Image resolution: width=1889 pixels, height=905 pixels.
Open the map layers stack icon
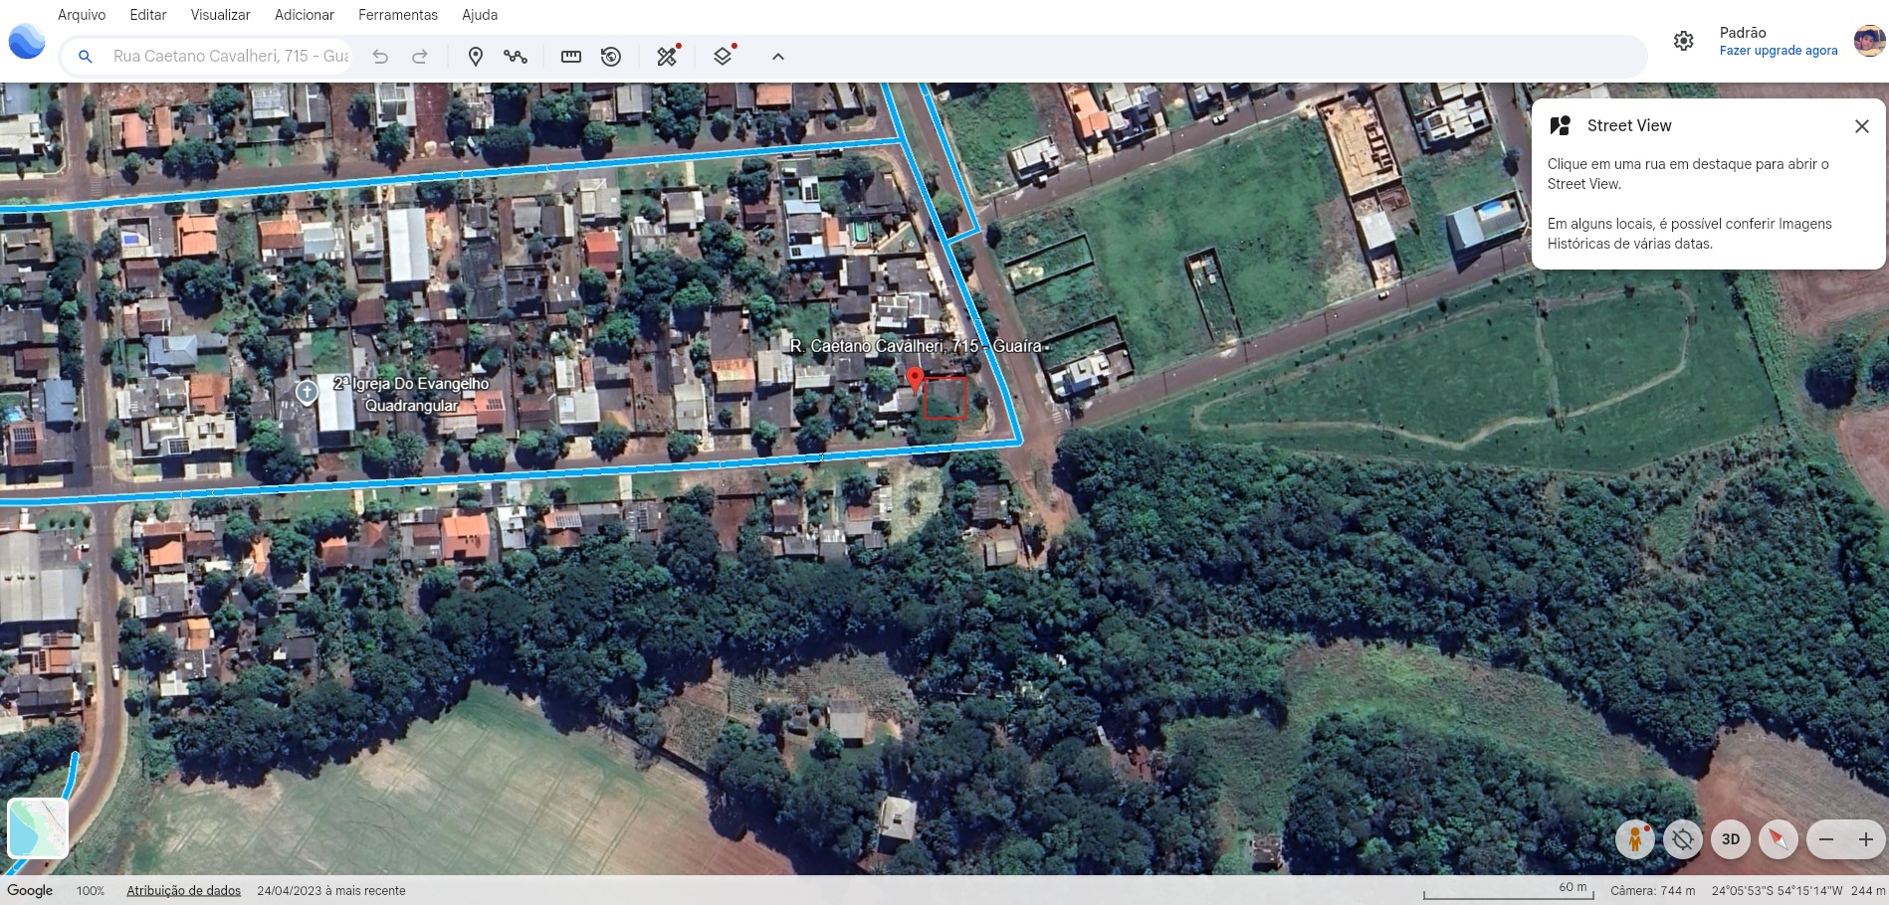[x=723, y=57]
